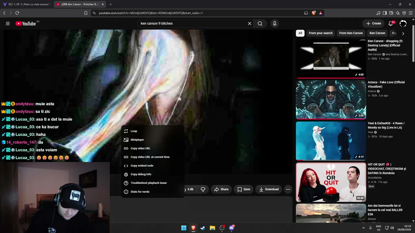Choose Copy embed code
Image resolution: width=415 pixels, height=233 pixels.
[153, 166]
